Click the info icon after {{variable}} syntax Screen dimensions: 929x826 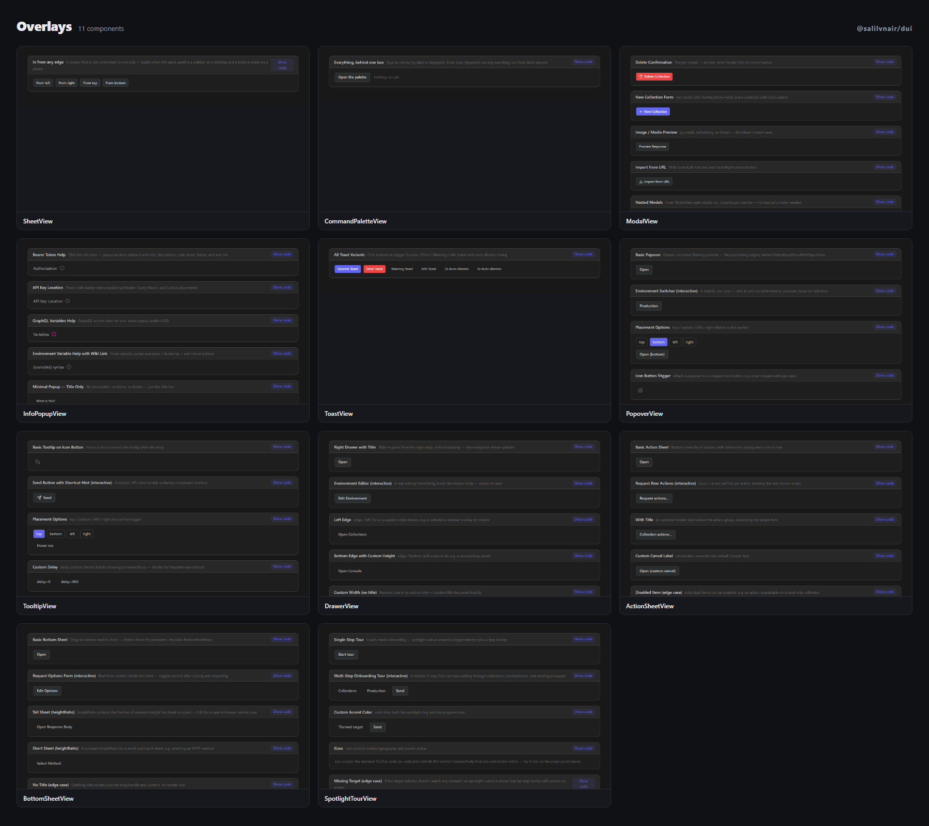pos(69,367)
